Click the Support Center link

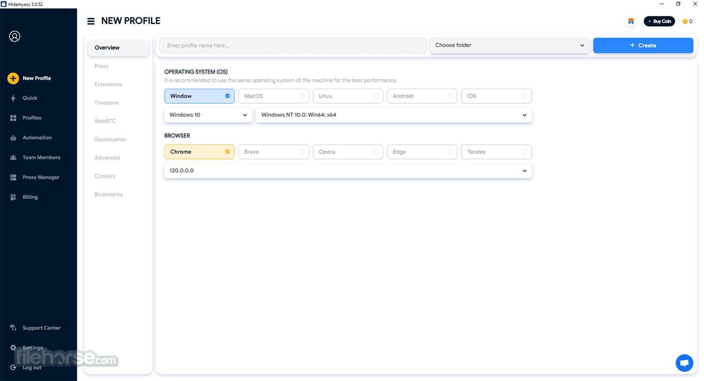[41, 328]
